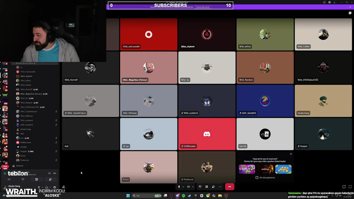
Task: Open OBS Studio from the taskbar
Action: point(226,196)
